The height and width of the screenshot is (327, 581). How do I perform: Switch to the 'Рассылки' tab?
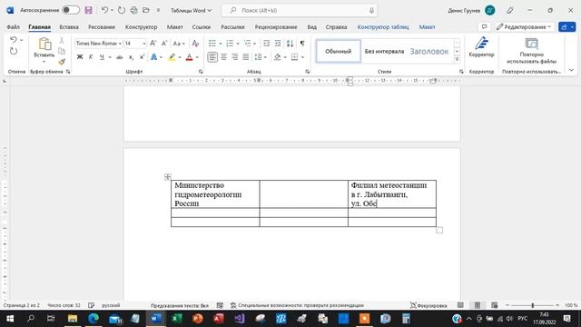click(232, 26)
